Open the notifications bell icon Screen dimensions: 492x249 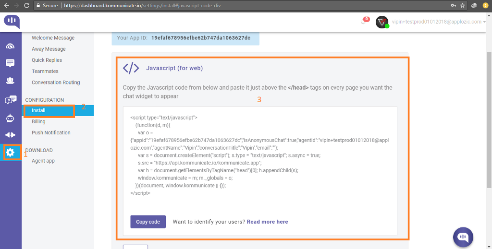tap(364, 21)
